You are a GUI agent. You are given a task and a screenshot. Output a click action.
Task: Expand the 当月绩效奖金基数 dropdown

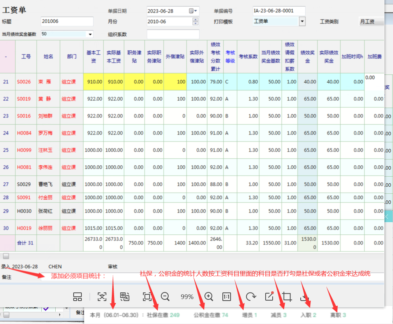click(90, 34)
